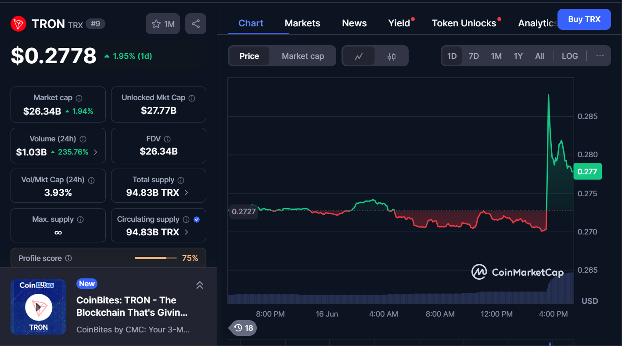The image size is (622, 346).
Task: Set chart range to 1Y
Action: click(518, 56)
